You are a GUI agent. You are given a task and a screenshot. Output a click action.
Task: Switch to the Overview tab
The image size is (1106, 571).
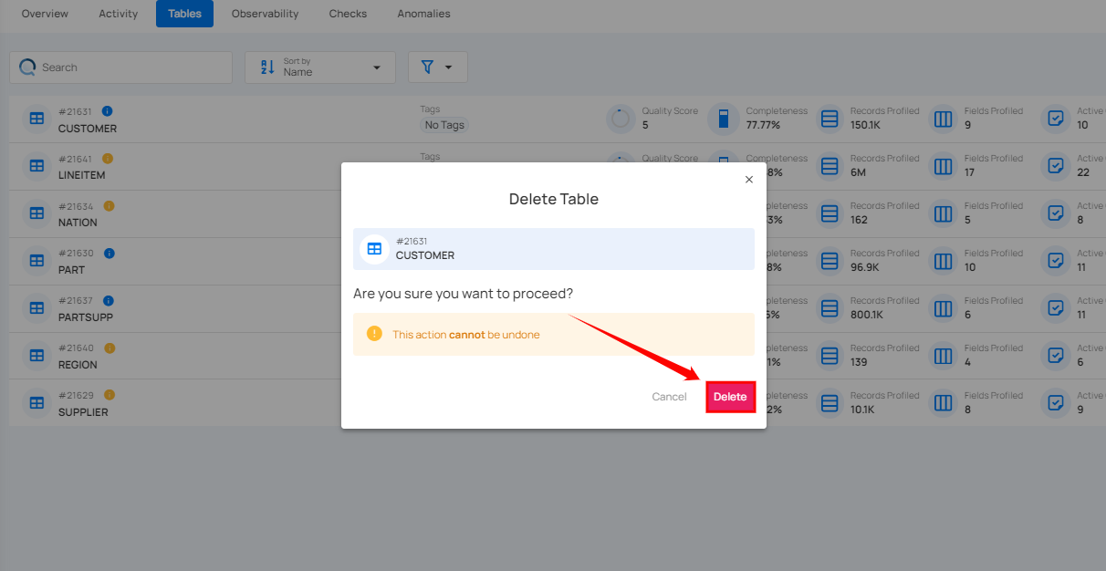click(x=45, y=14)
